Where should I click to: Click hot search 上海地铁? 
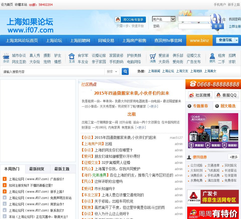(196, 71)
